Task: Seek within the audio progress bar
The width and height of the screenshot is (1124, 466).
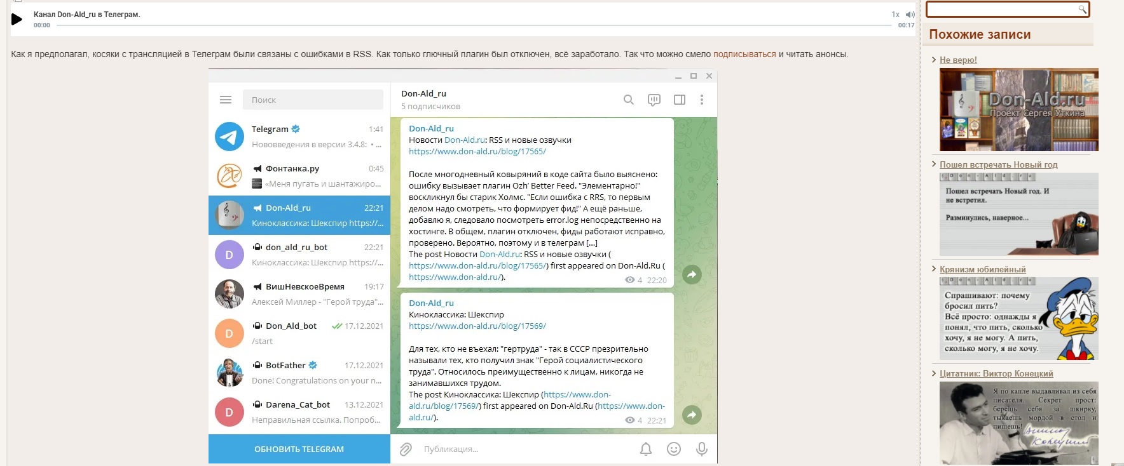Action: pos(474,25)
